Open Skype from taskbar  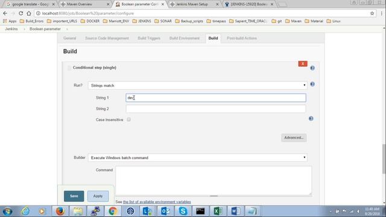click(183, 211)
